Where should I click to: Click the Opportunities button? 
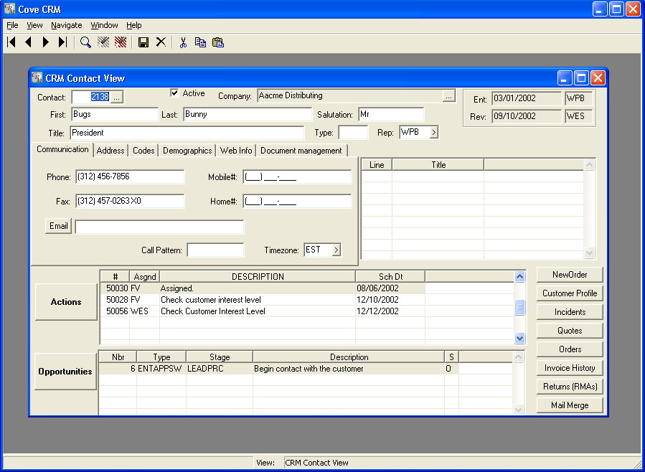click(65, 372)
